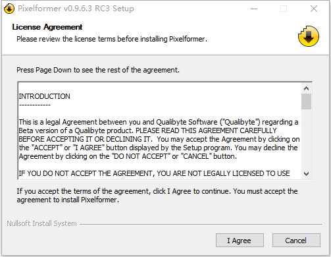Click the disabled maximize button

point(284,9)
